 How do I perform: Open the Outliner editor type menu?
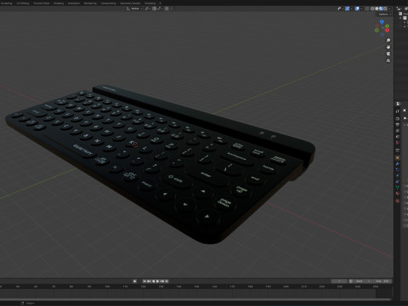coord(399,8)
